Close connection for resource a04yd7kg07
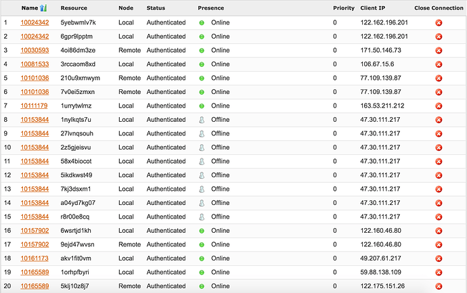 [439, 203]
